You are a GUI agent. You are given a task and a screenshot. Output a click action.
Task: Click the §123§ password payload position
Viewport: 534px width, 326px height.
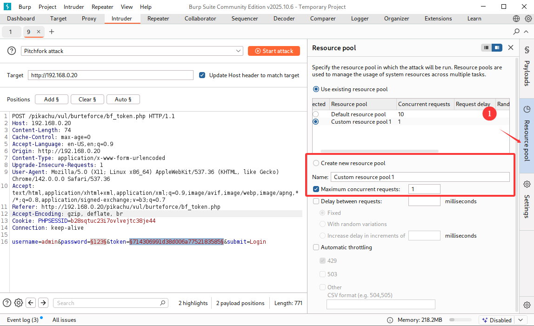point(99,241)
